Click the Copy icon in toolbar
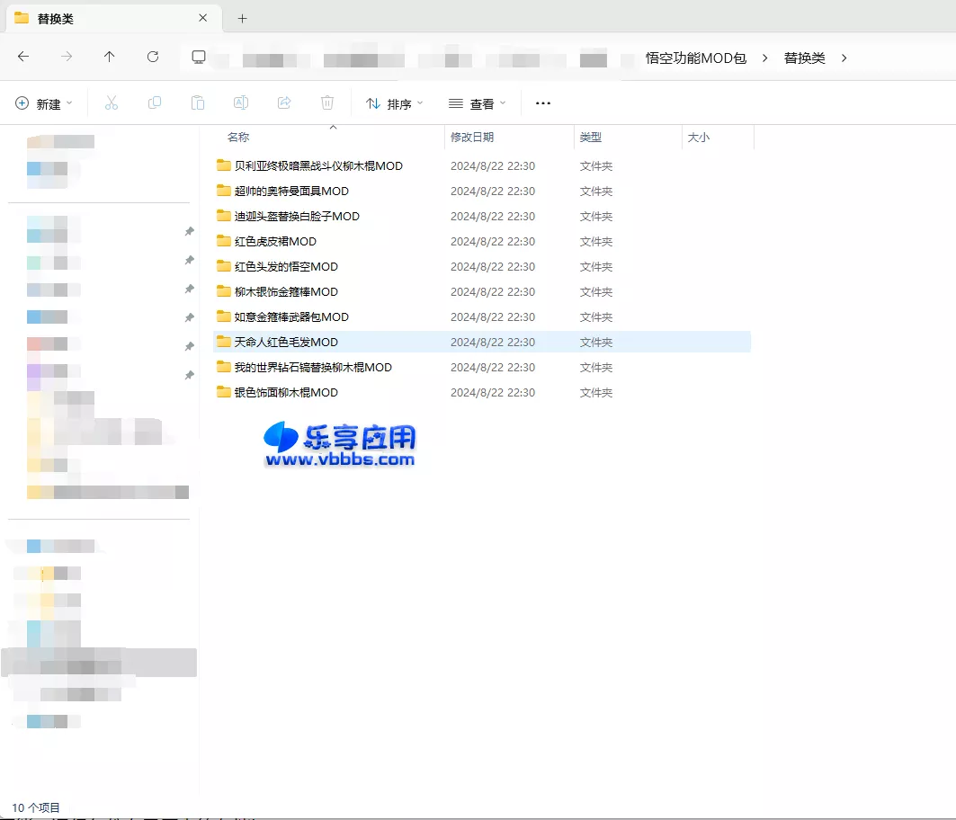The height and width of the screenshot is (820, 956). [155, 103]
